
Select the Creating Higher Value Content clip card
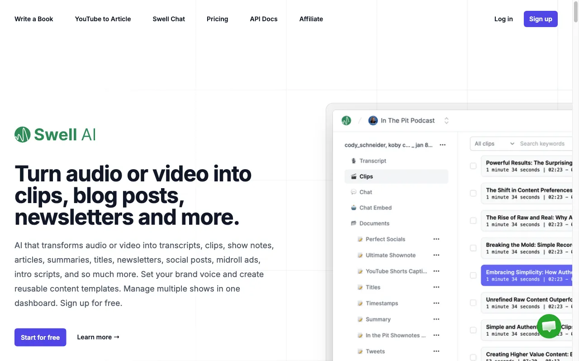click(527, 355)
